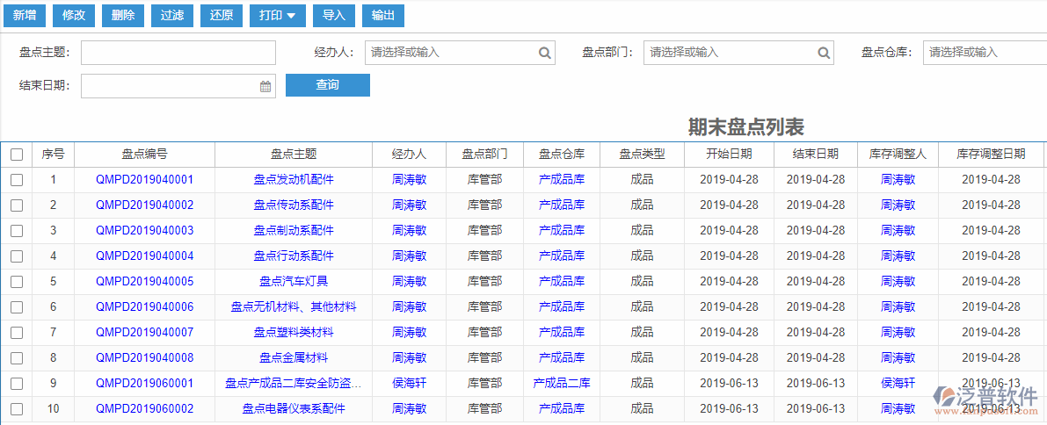Open the 打印 dropdown menu
The image size is (1047, 425).
(277, 16)
